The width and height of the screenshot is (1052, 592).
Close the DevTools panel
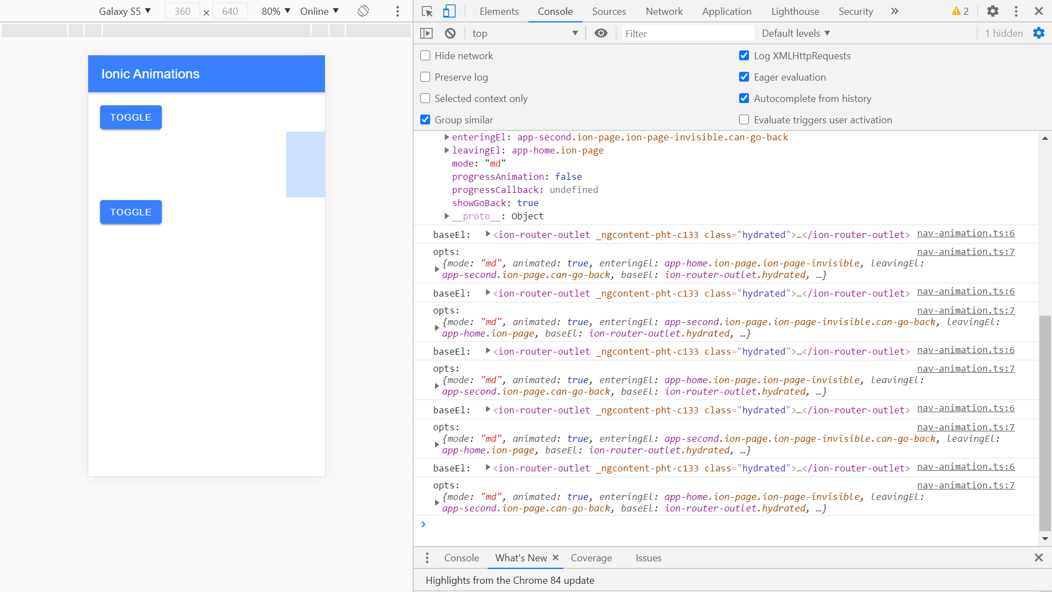pos(1039,11)
